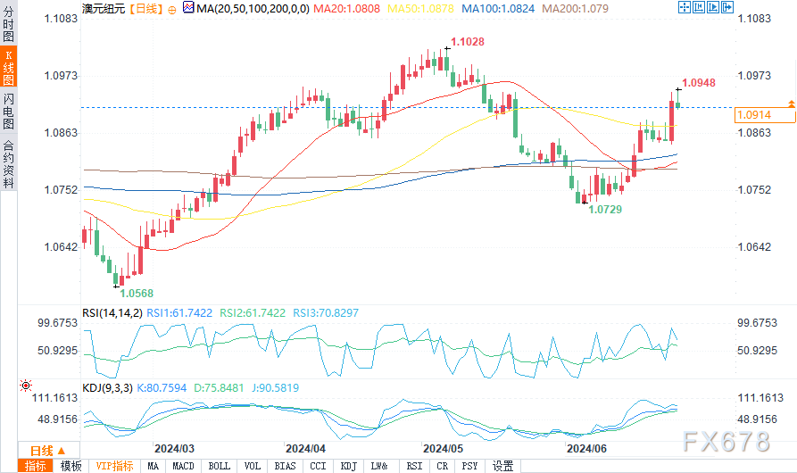Click the MA(20,50,100,200,0,0) parameters label
Screen dimensions: 797x473
[253, 9]
